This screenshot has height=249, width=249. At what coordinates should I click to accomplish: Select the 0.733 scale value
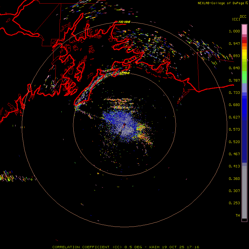[x=234, y=93]
